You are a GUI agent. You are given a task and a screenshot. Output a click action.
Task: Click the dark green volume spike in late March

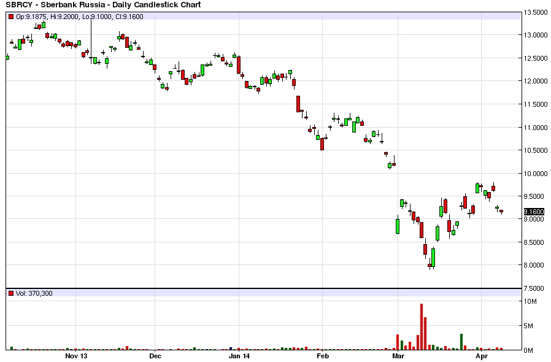pos(461,342)
